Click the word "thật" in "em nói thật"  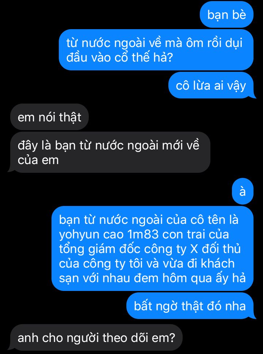click(70, 117)
